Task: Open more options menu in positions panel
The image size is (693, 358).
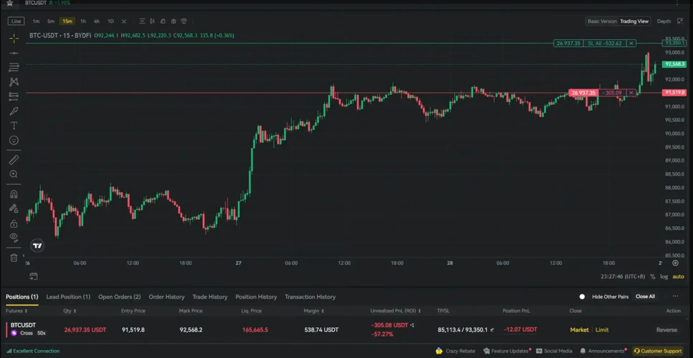Action: tap(675, 296)
